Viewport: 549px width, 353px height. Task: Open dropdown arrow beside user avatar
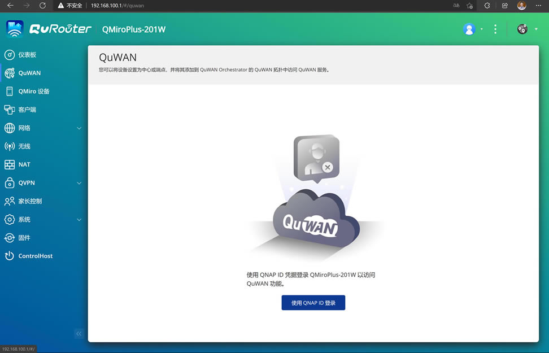point(482,29)
